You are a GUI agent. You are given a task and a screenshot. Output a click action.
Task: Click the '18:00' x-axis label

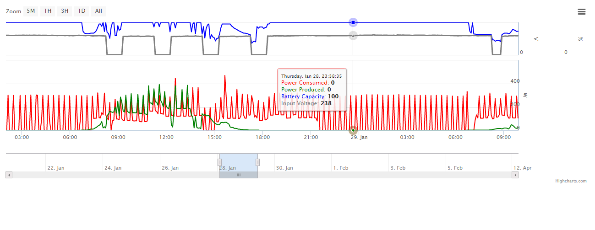tap(262, 137)
